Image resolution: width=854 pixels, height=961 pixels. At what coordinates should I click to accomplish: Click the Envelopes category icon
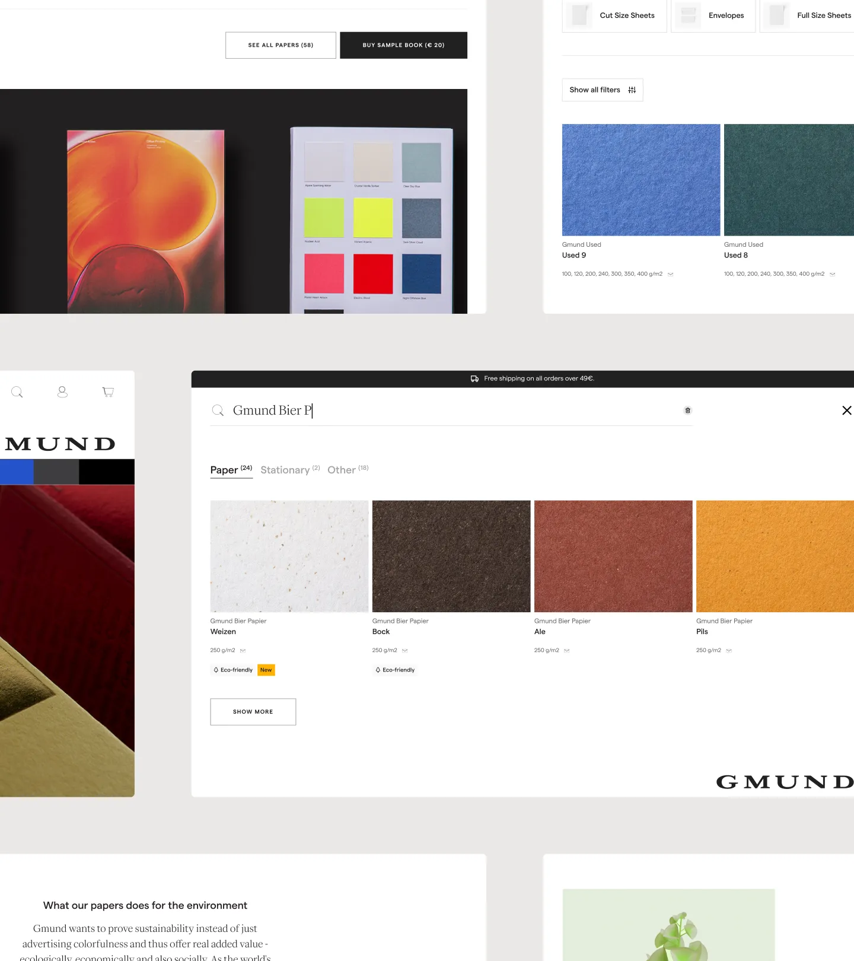tap(688, 15)
